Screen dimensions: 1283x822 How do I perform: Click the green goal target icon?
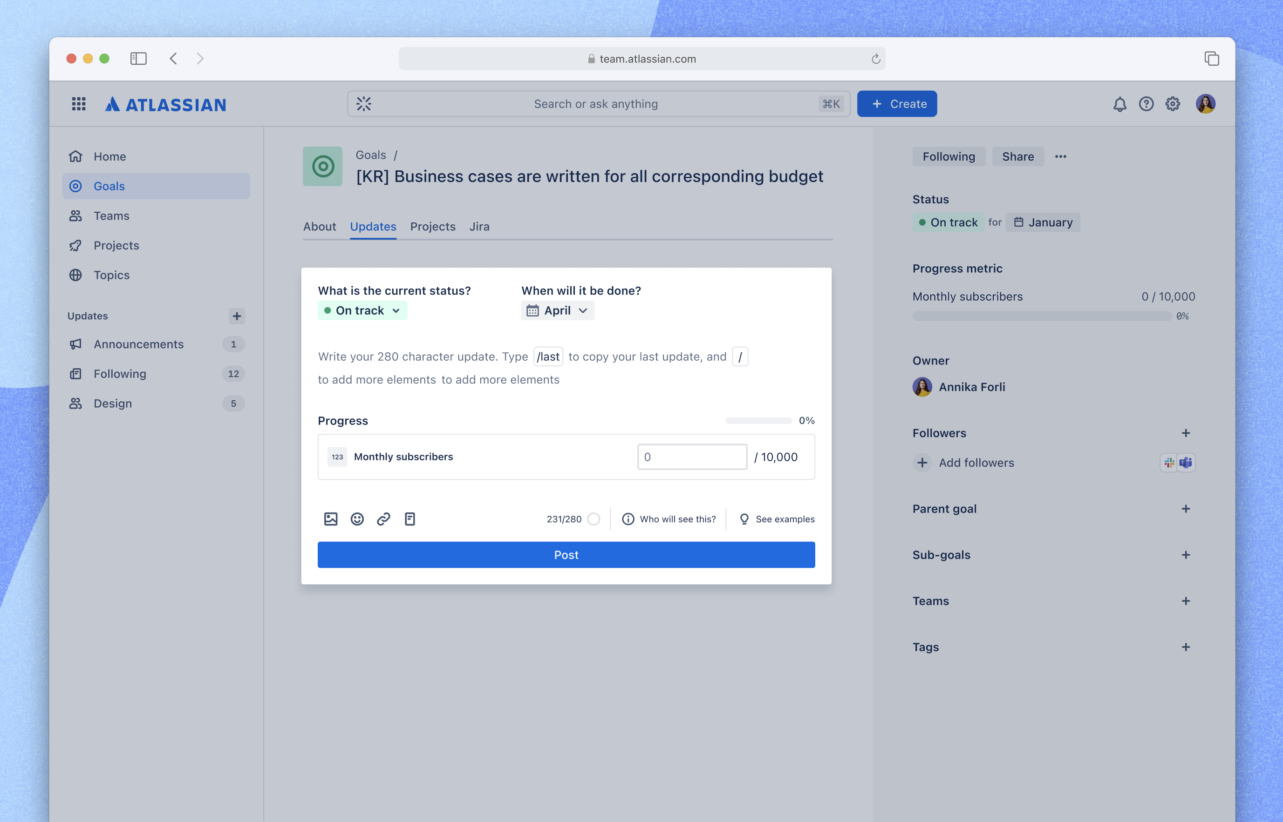(323, 167)
